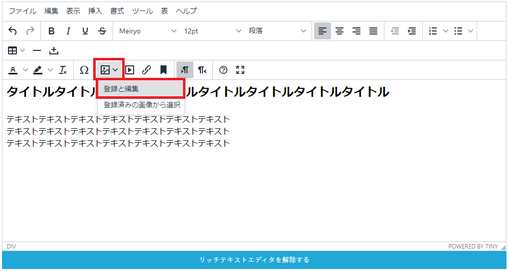The height and width of the screenshot is (271, 509).
Task: Insert a numbered list
Action: coord(433,31)
